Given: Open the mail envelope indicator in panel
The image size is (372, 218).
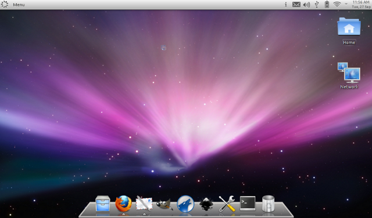Looking at the screenshot, I should coord(296,5).
